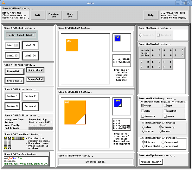Click Label 03

tap(12, 56)
